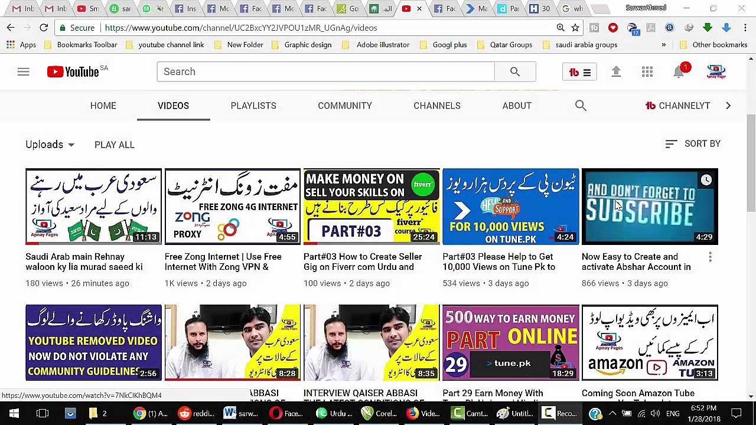Open the Free Zong 4G Internet thumbnail
This screenshot has width=756, height=425.
tap(233, 207)
